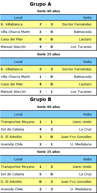Click Doctor Fernández in Grupo A Serie 35
97x193 pixels.
click(77, 69)
